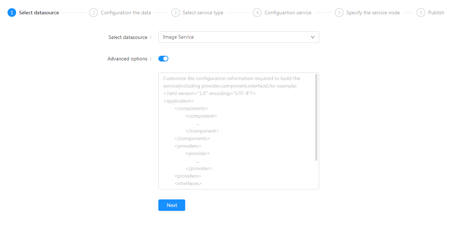The height and width of the screenshot is (228, 451).
Task: Click the configuration textarea scrollbar
Action: click(316, 117)
